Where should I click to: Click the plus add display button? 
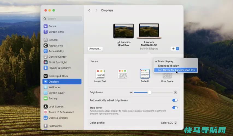(173, 48)
